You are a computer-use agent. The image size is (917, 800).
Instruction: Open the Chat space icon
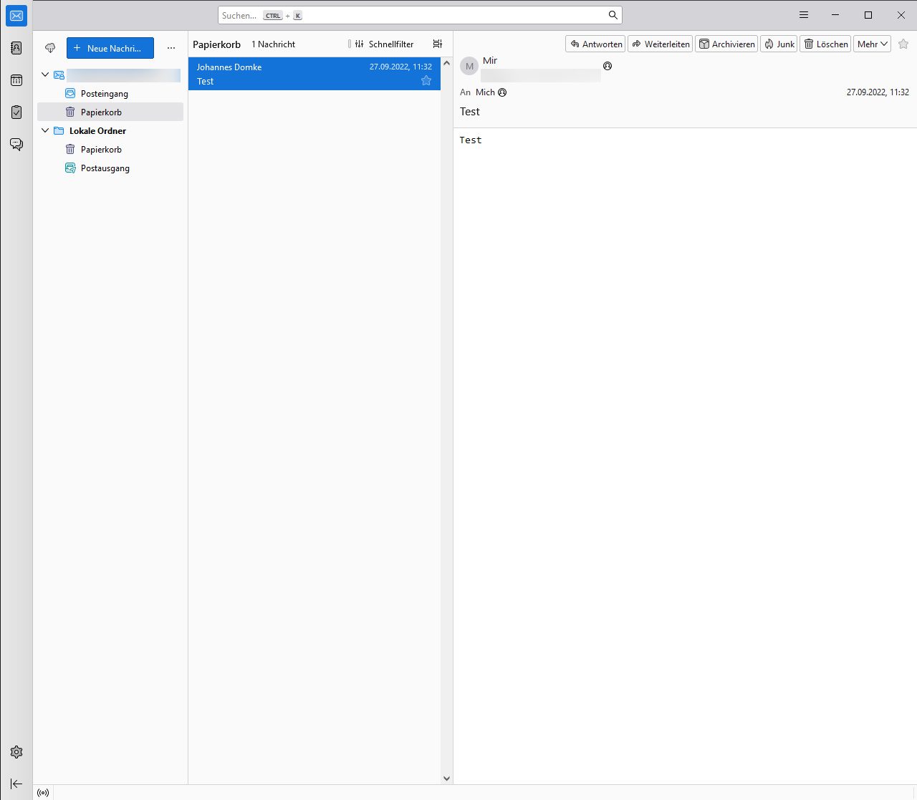tap(16, 145)
